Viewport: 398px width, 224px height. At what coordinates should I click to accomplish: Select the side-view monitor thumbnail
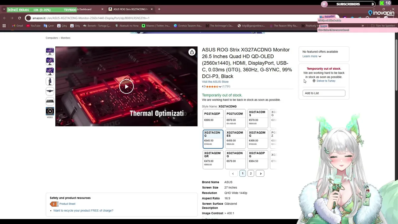(x=50, y=81)
